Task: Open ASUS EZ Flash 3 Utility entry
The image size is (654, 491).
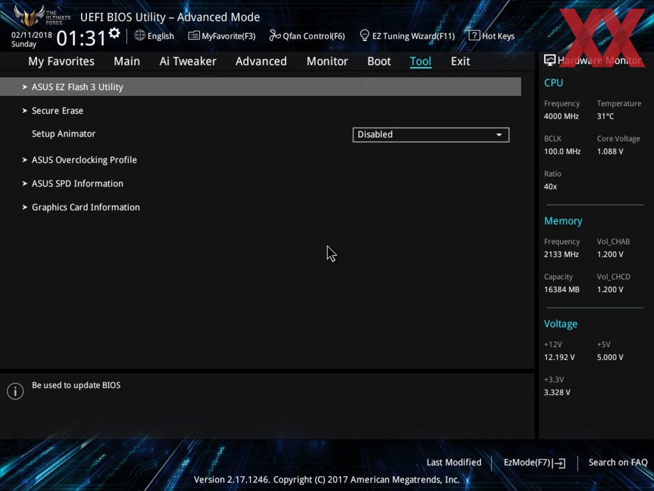Action: point(261,87)
